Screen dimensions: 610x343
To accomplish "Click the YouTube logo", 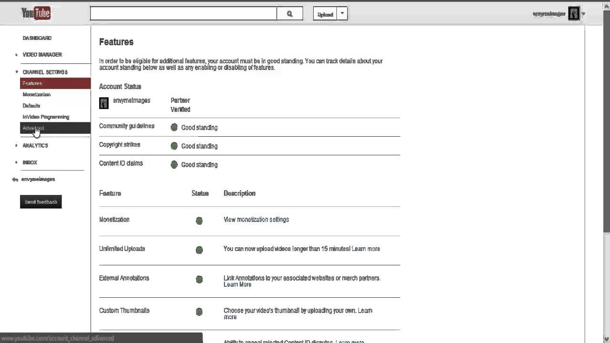I will point(36,14).
